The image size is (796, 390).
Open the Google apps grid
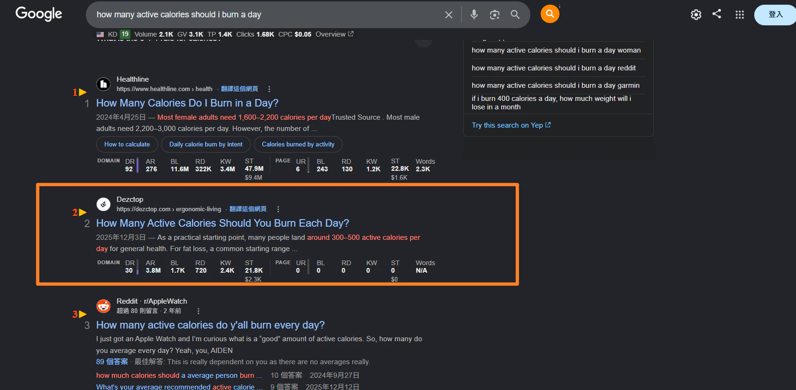point(740,15)
